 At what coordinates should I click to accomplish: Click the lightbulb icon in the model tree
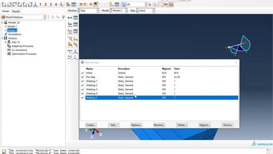click(x=63, y=17)
